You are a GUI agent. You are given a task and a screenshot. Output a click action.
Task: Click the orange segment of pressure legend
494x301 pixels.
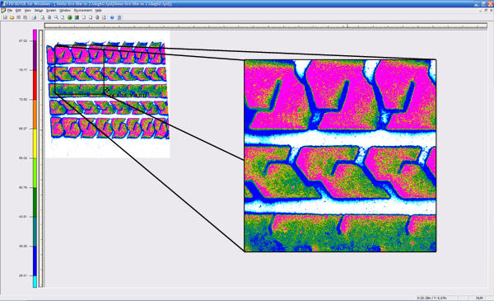point(35,114)
